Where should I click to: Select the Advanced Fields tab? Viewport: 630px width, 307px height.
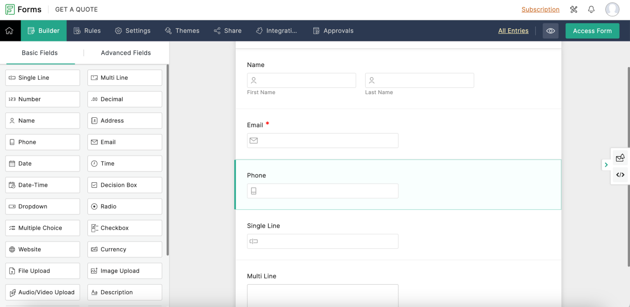tap(126, 53)
